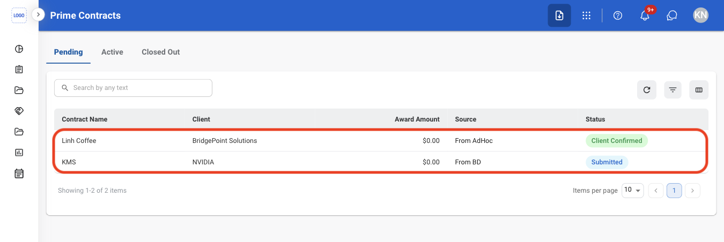Open the help question mark icon
Viewport: 724px width, 242px height.
pos(618,16)
